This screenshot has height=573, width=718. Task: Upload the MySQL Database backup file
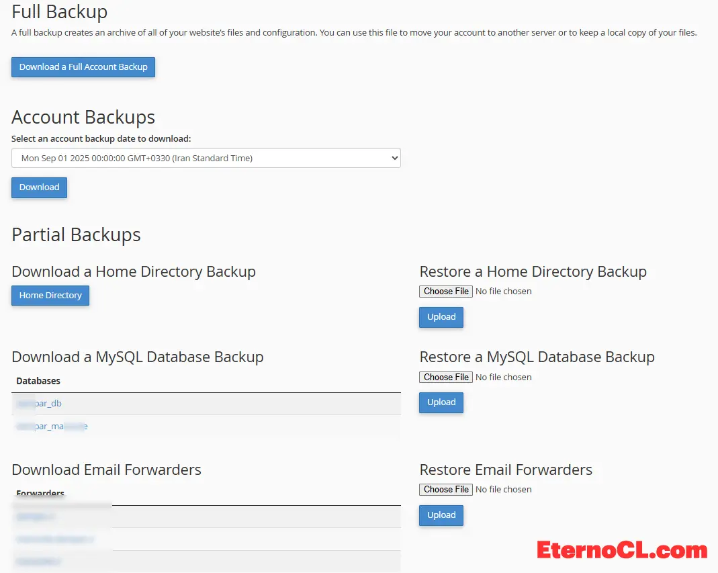pos(441,402)
